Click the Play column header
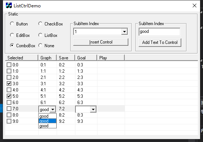This screenshot has width=203, height=142. pyautogui.click(x=111, y=58)
